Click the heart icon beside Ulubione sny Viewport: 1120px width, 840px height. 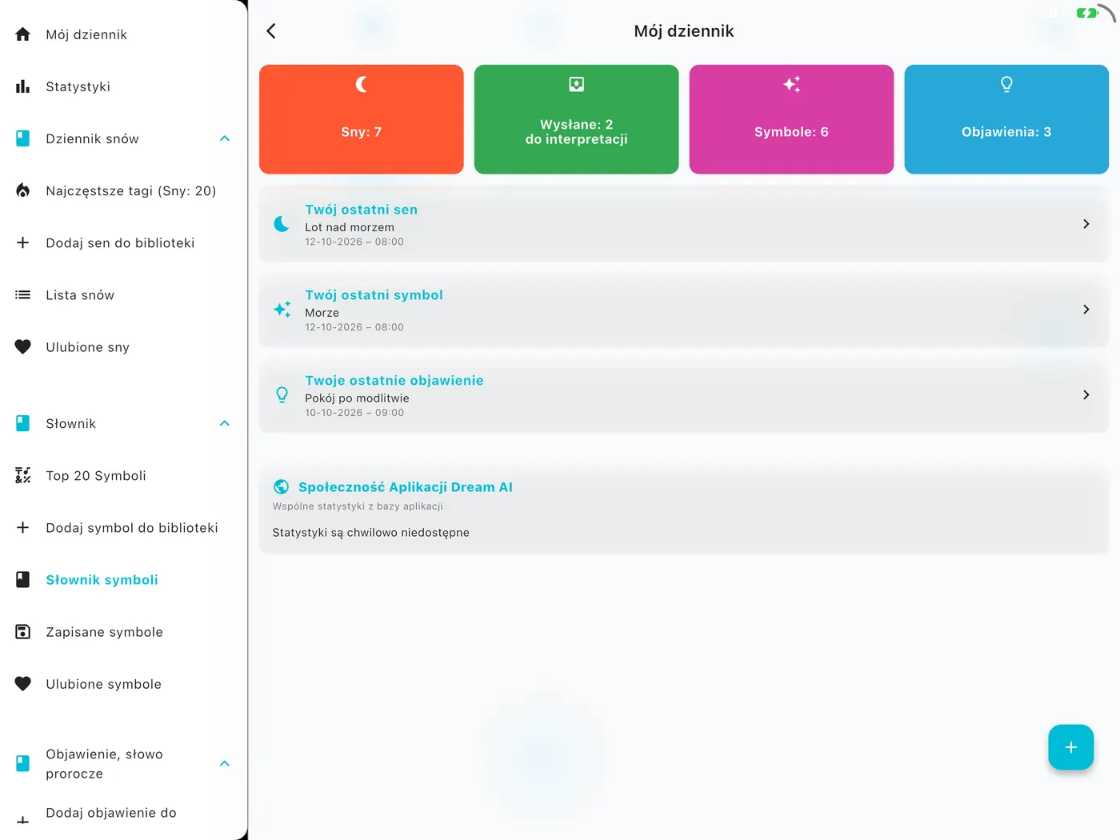(23, 347)
